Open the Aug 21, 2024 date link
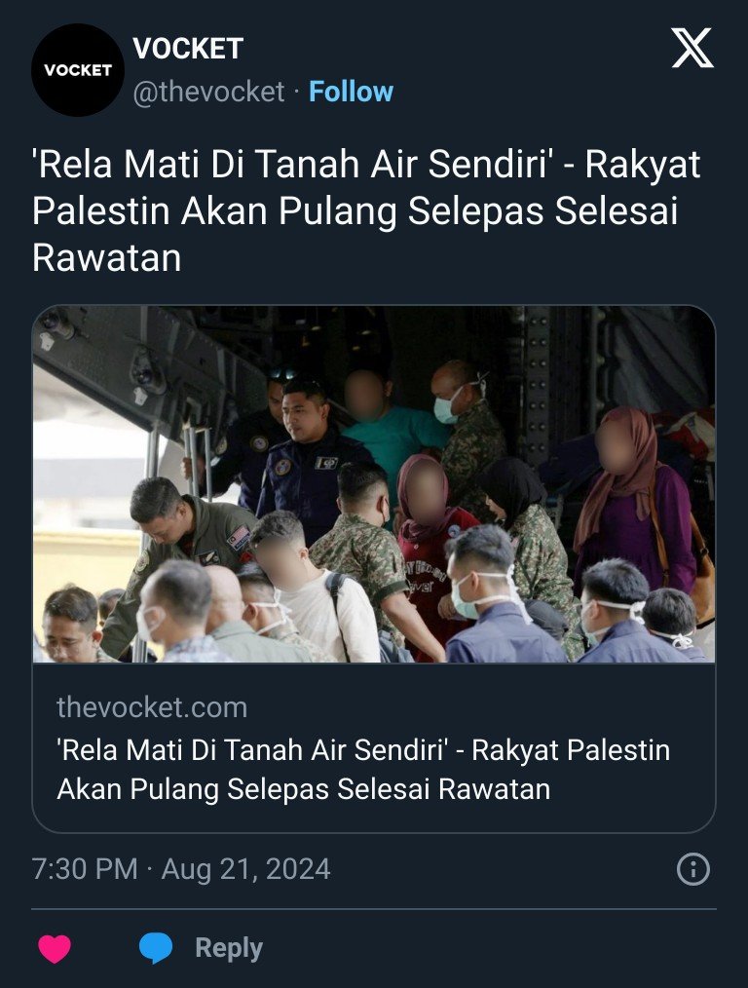The width and height of the screenshot is (748, 988). [245, 869]
